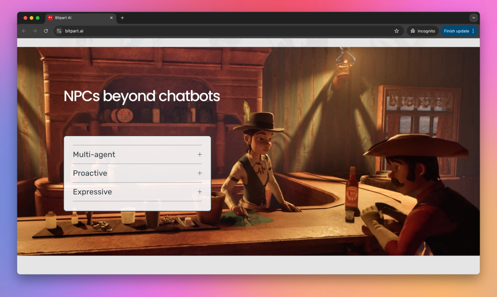The width and height of the screenshot is (497, 297).
Task: Click the bitpart.ai address bar
Action: click(229, 31)
